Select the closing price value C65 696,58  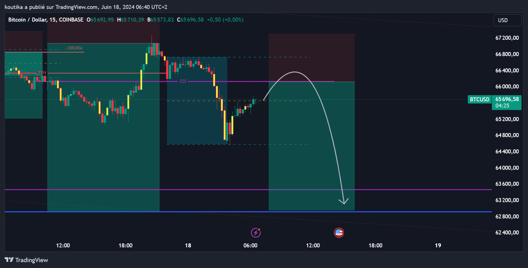point(190,20)
